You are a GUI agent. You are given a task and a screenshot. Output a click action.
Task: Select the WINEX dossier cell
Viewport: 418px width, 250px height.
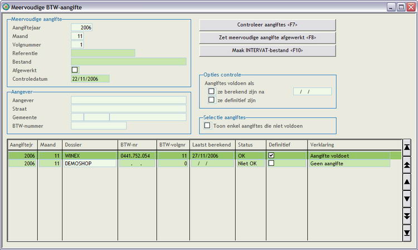pos(90,155)
